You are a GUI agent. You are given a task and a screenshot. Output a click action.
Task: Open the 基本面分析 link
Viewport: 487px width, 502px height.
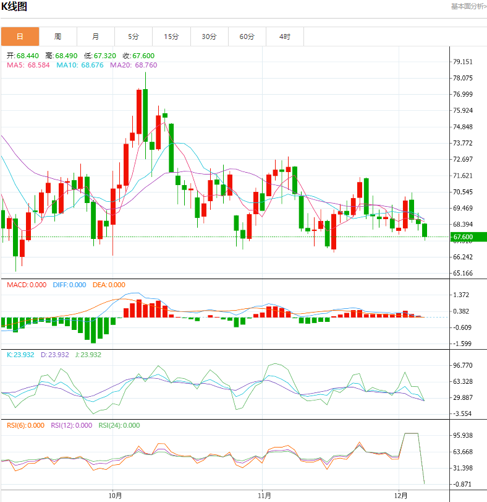point(468,6)
